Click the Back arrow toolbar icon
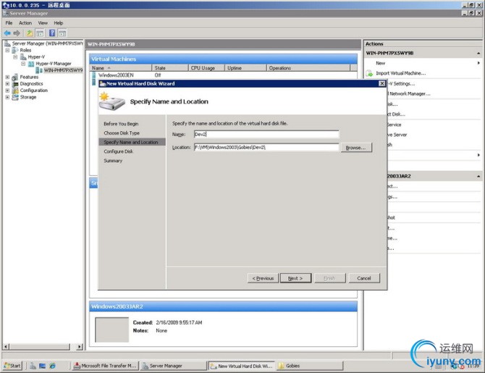Image resolution: width=485 pixels, height=373 pixels. [7, 33]
